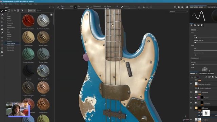The image size is (217, 122).
Task: Open the File menu
Action: (x=2, y=4)
